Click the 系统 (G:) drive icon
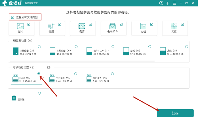This screenshot has width=198, height=121. point(163,51)
